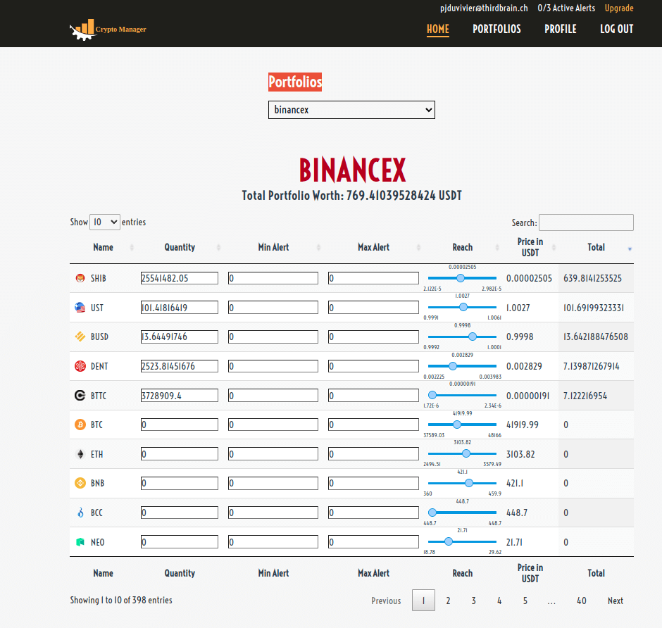Click the BCC coin icon

80,513
